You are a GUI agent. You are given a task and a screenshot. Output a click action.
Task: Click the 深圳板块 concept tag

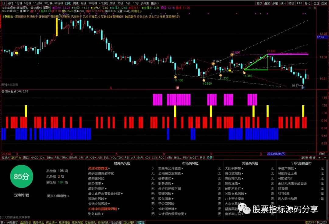(x=21, y=16)
